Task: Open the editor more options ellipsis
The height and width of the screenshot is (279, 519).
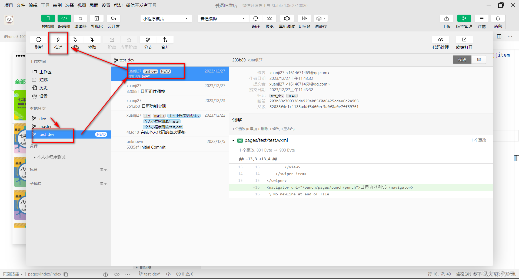Action: coord(510,36)
